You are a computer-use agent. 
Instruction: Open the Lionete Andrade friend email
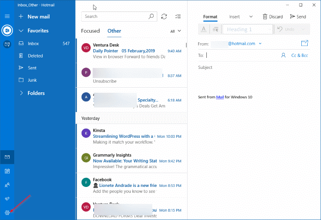[131, 186]
